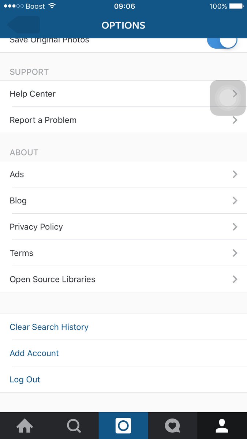Tap the battery indicator in status bar
The width and height of the screenshot is (247, 439).
[x=236, y=6]
